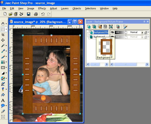Open Dropper tool flyout arrow

click(x=6, y=51)
